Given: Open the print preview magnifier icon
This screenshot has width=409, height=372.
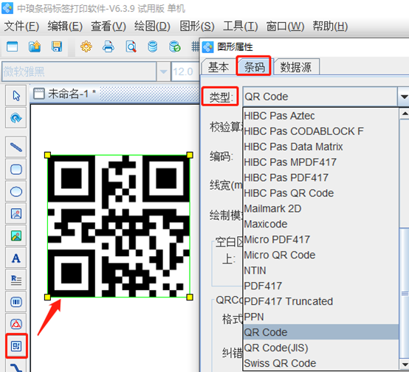Looking at the screenshot, I should click(x=131, y=47).
